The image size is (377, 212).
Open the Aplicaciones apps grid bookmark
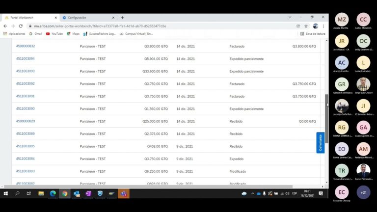point(14,34)
